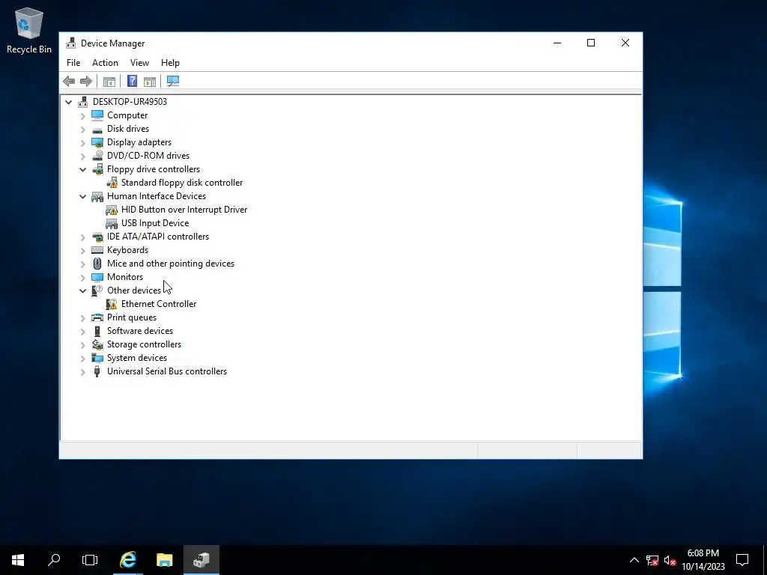Click the DVD/CD-ROM drives icon
Screen dimensions: 767x575
97,156
